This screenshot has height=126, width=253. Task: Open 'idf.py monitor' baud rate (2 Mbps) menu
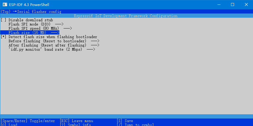52,49
